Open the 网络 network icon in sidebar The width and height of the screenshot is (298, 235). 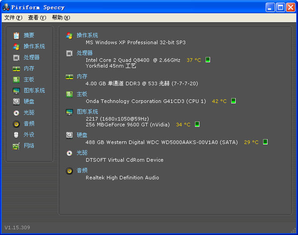[x=16, y=146]
